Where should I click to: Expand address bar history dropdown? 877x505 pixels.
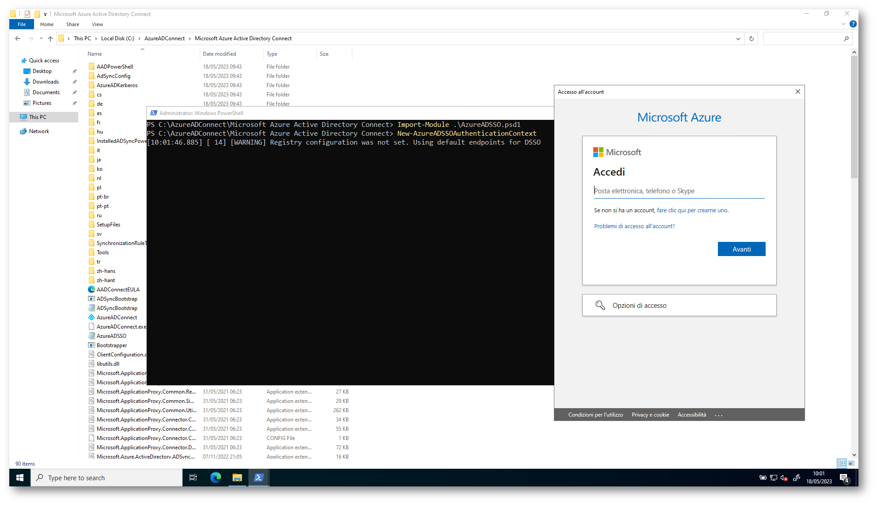[x=738, y=38]
